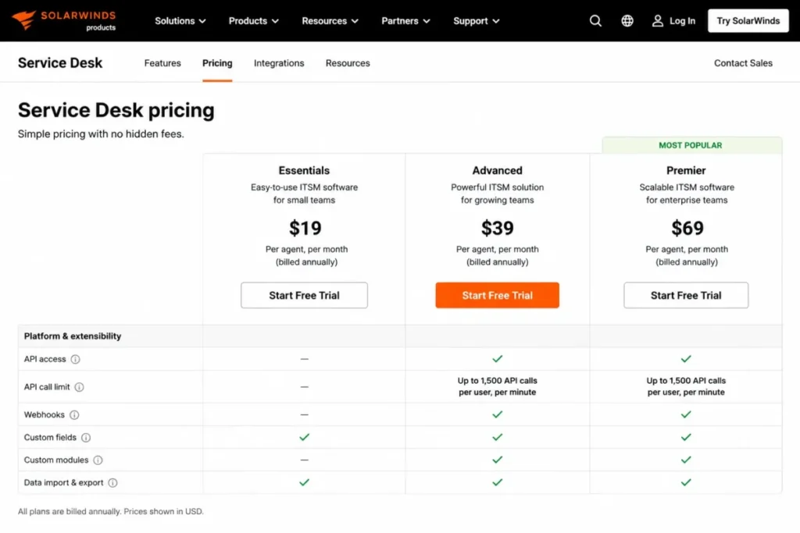Click the user account icon
Viewport: 800px width, 533px height.
pyautogui.click(x=658, y=21)
